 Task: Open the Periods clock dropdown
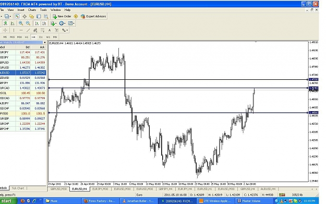click(x=62, y=23)
